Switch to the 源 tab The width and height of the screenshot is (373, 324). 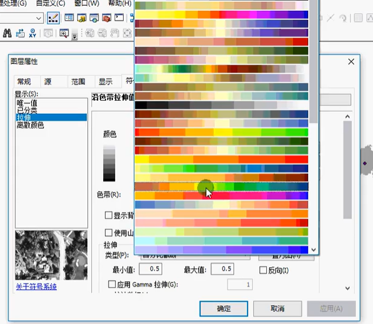click(x=54, y=82)
